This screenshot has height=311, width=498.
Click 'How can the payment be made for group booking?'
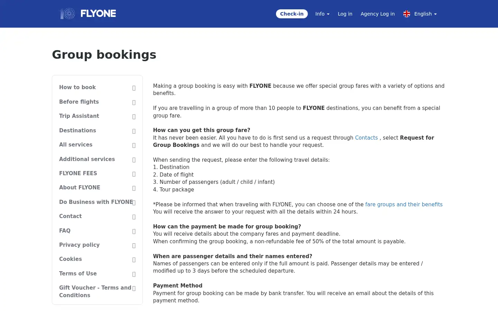click(227, 227)
